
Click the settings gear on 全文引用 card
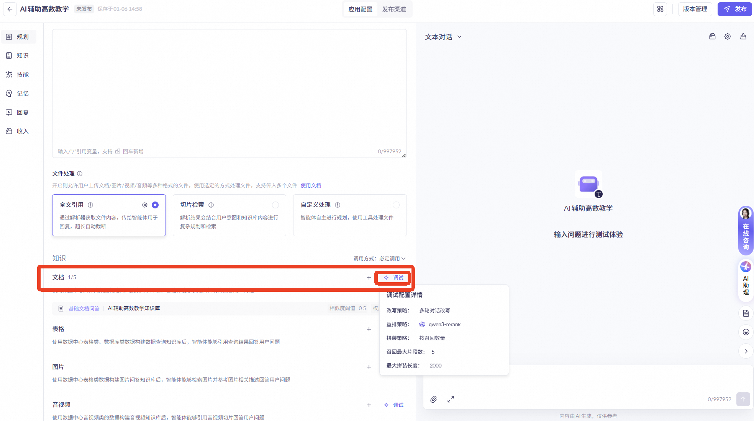(145, 205)
